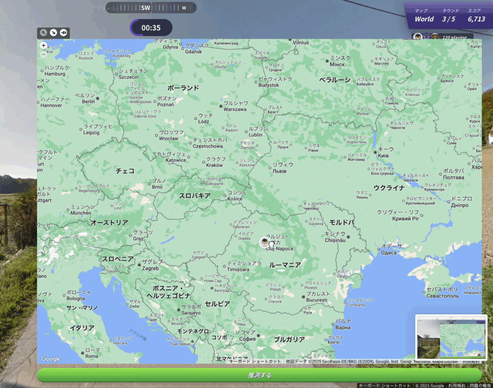
Task: Enlarge the guess map with up-left arrow
Action: (x=43, y=32)
